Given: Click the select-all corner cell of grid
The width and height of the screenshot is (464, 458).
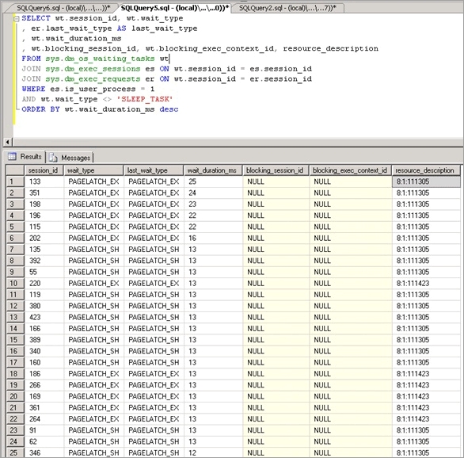Looking at the screenshot, I should tap(15, 170).
